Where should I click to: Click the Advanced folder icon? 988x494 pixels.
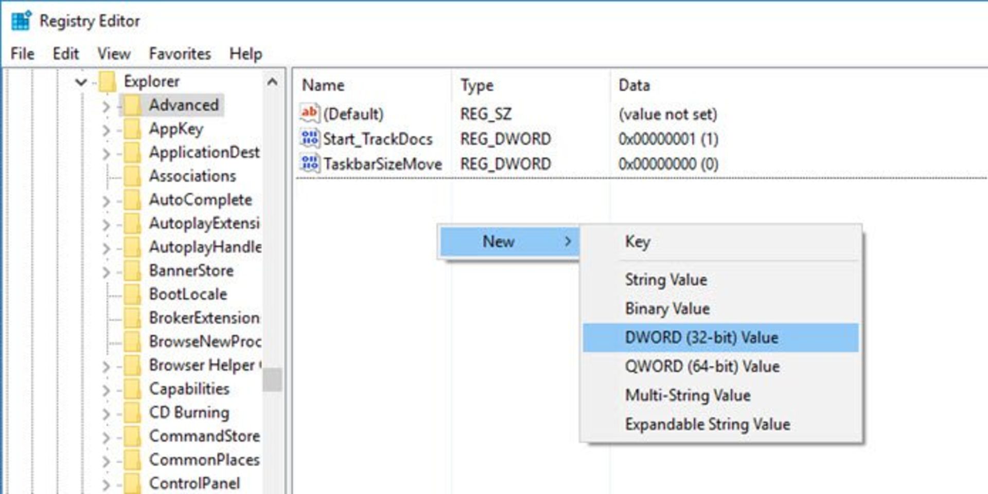click(132, 105)
